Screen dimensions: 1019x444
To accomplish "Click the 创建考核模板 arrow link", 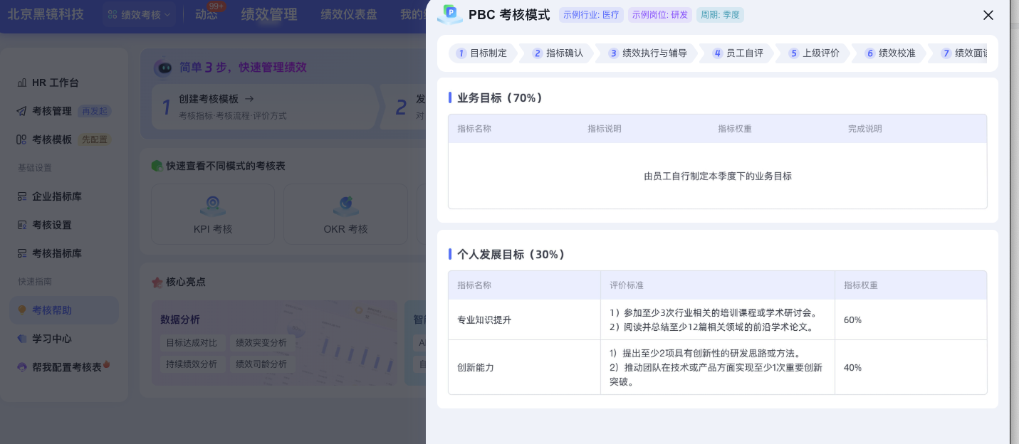I will [x=249, y=99].
